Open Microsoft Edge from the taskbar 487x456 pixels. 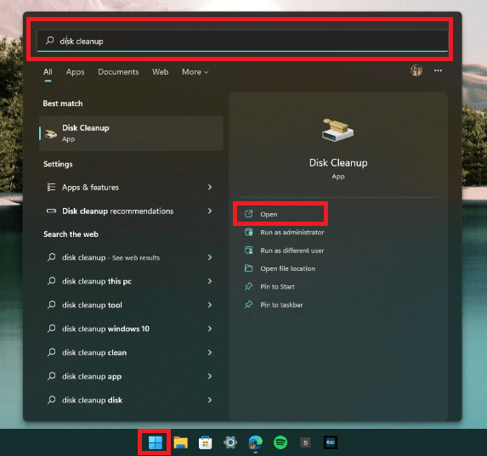click(255, 442)
